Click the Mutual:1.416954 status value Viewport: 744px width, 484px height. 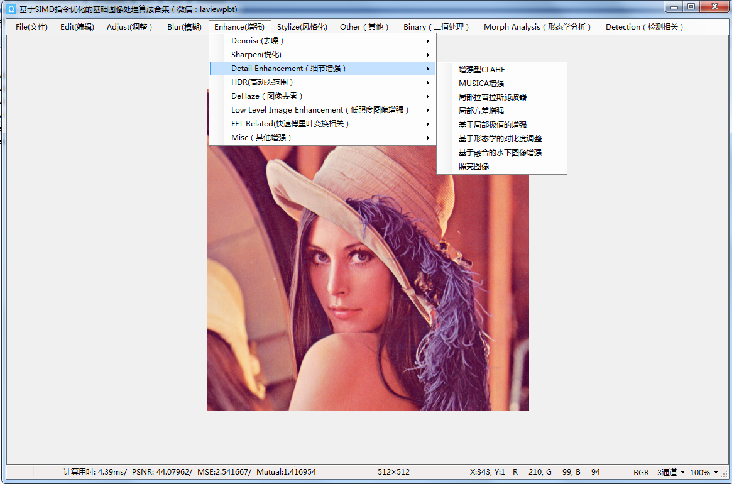286,472
